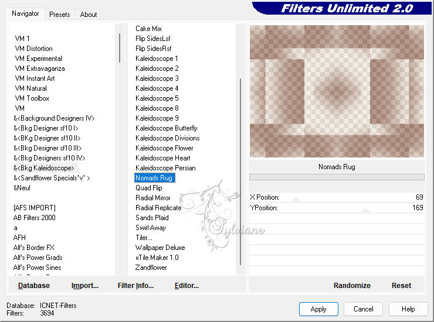Choose Kaleidoscope 3 filter
Image resolution: width=434 pixels, height=322 pixels.
157,78
